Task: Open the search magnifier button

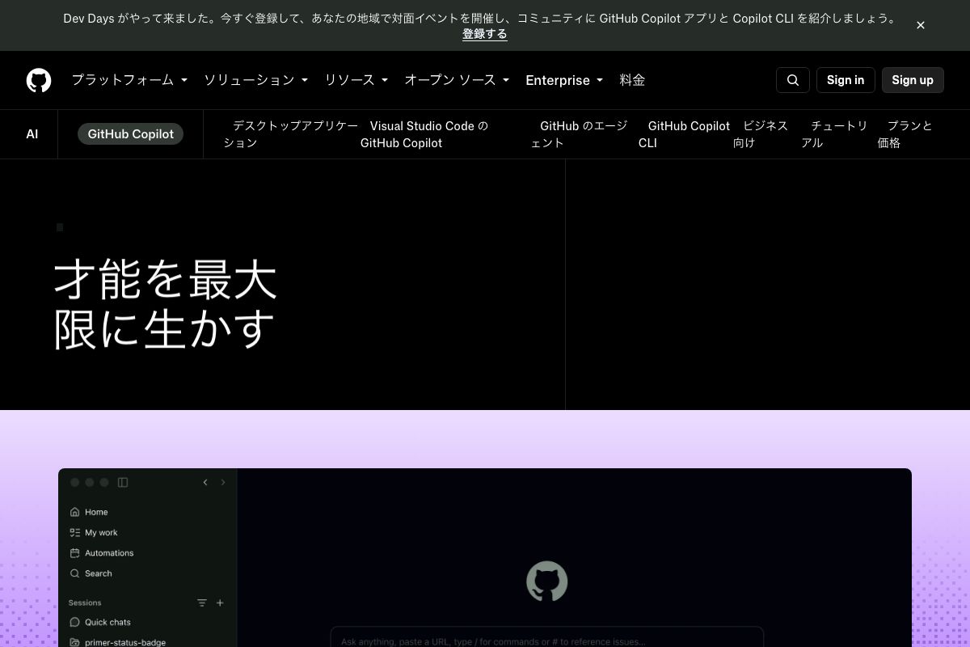Action: point(793,80)
